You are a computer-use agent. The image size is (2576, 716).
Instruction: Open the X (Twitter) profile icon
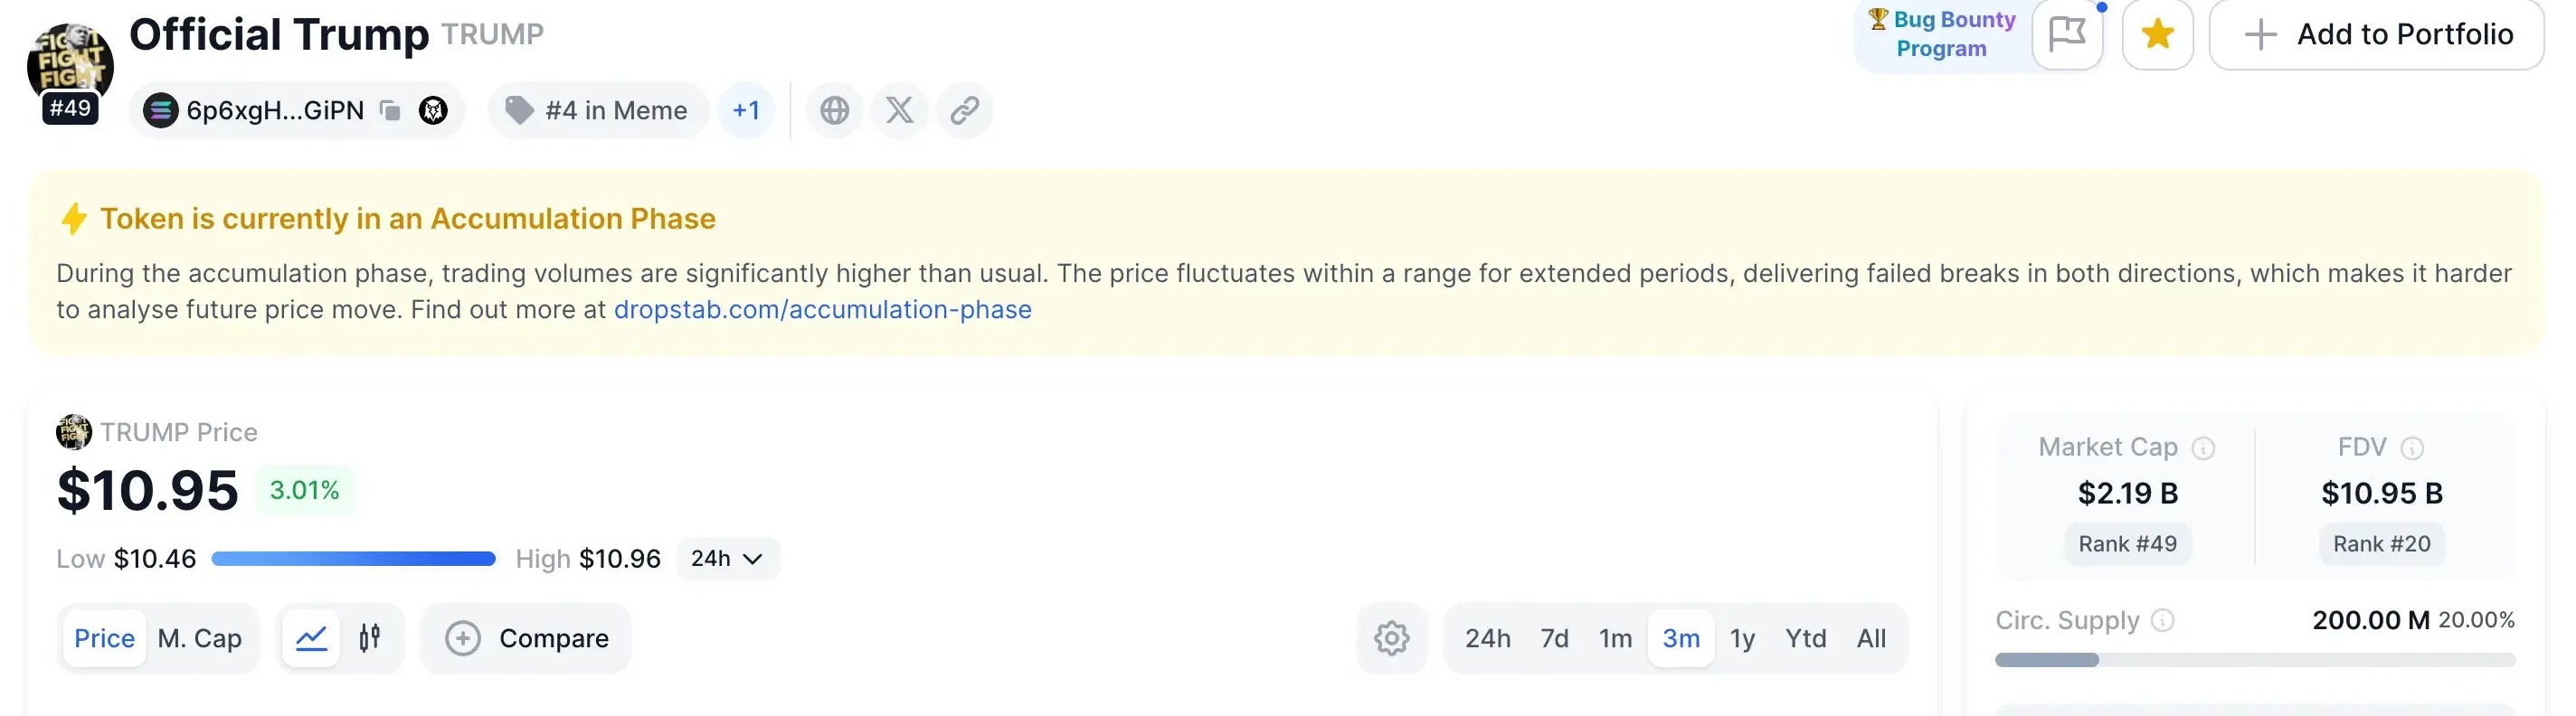click(899, 110)
